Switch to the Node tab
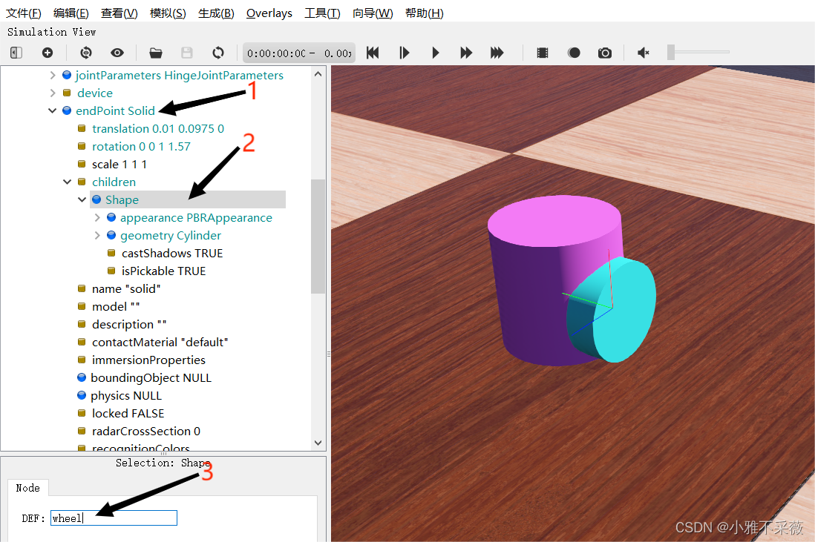 [x=27, y=488]
